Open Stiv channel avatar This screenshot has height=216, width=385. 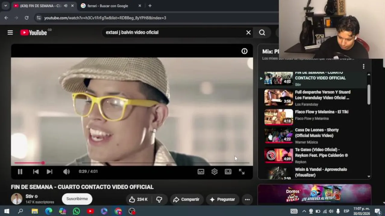(17, 199)
